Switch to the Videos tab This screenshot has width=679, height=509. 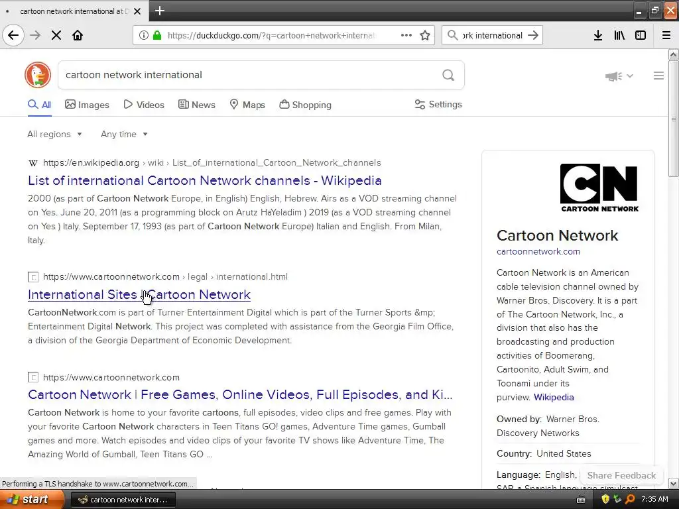click(x=144, y=105)
